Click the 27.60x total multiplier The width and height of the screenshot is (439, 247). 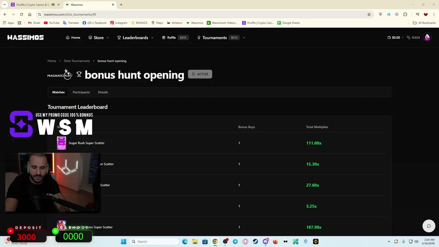312,185
